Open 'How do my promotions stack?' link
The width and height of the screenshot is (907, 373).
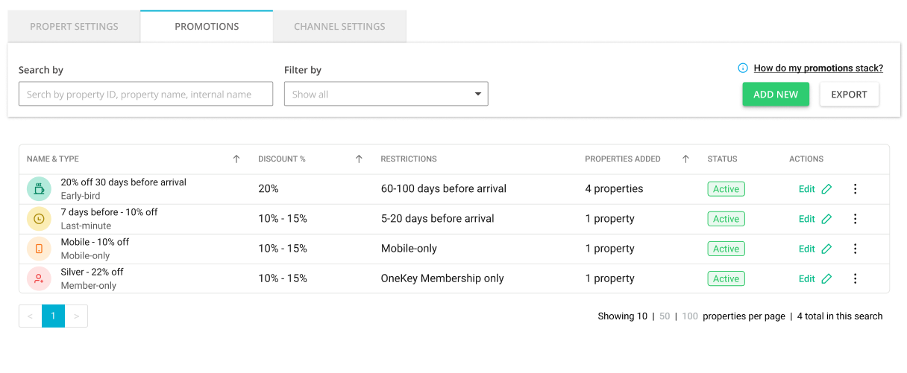pyautogui.click(x=817, y=68)
